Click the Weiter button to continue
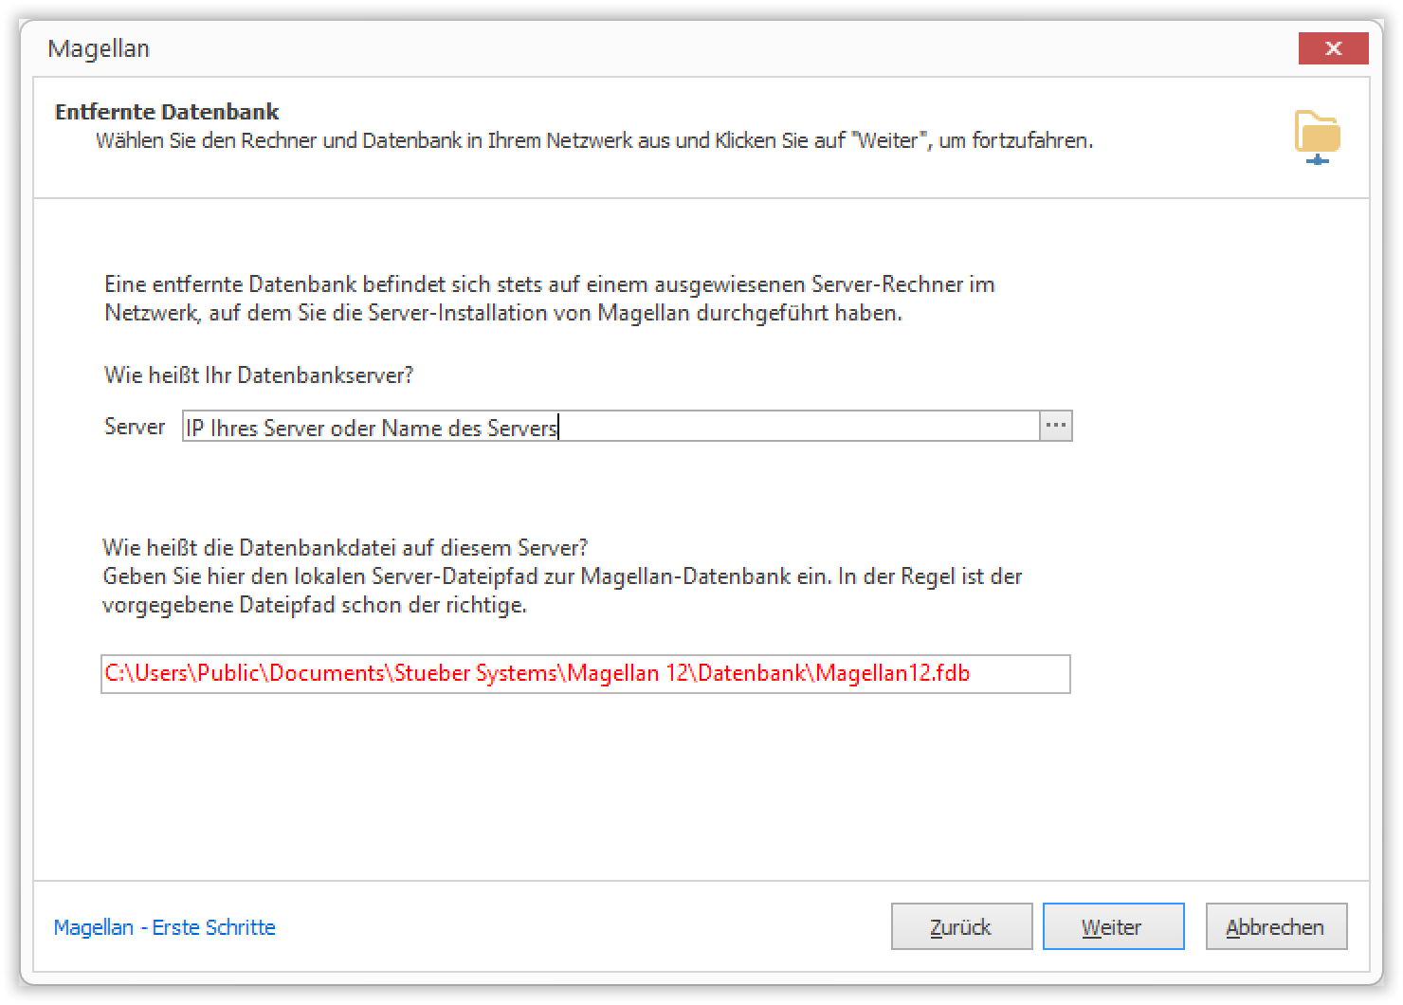Image resolution: width=1403 pixels, height=1005 pixels. point(1113,926)
